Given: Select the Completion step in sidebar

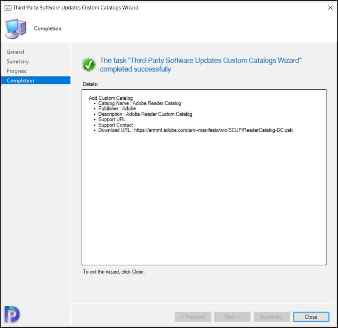Looking at the screenshot, I should coord(36,81).
